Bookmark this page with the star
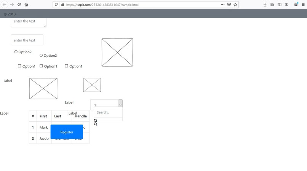Screen dimensions: 307x171 pos(235,5)
